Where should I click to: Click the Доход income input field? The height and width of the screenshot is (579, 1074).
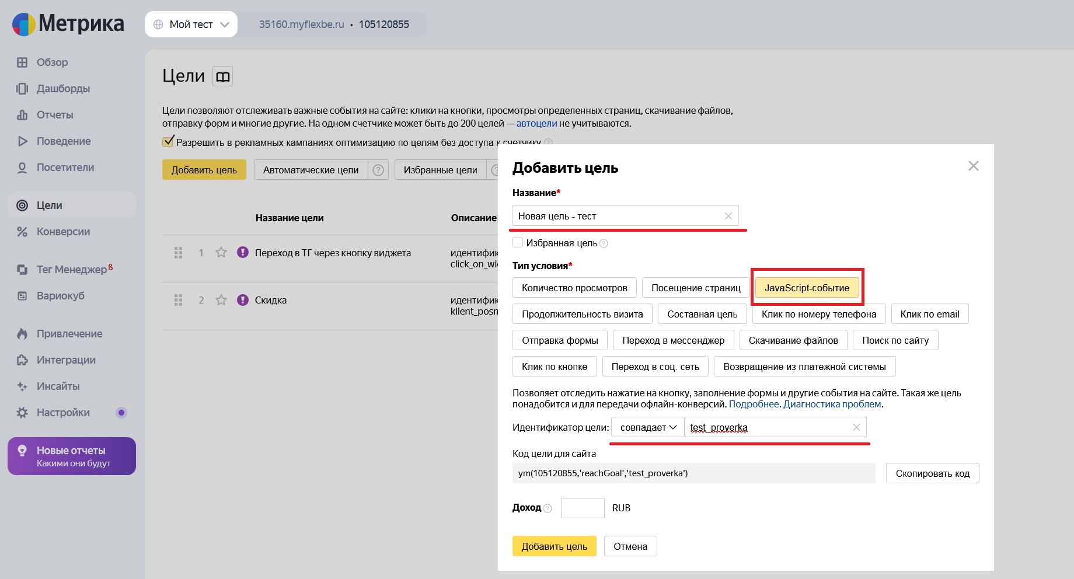coord(582,508)
